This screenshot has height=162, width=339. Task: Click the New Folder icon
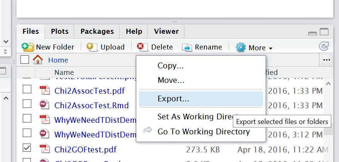click(28, 47)
